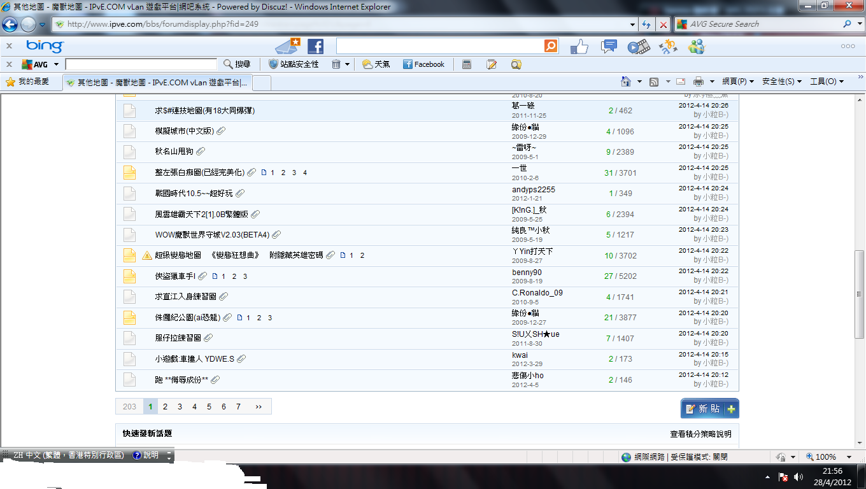
Task: Open the Bing mail envelope icon
Action: [288, 46]
